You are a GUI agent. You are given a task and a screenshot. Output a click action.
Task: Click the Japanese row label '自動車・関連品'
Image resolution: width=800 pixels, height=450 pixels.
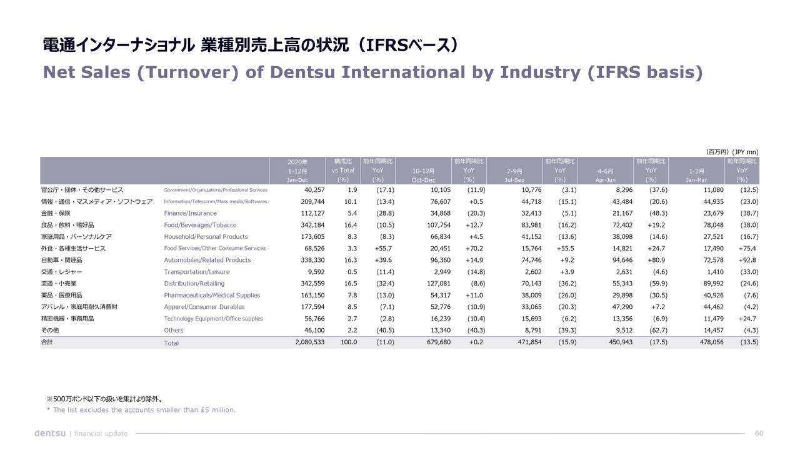61,260
